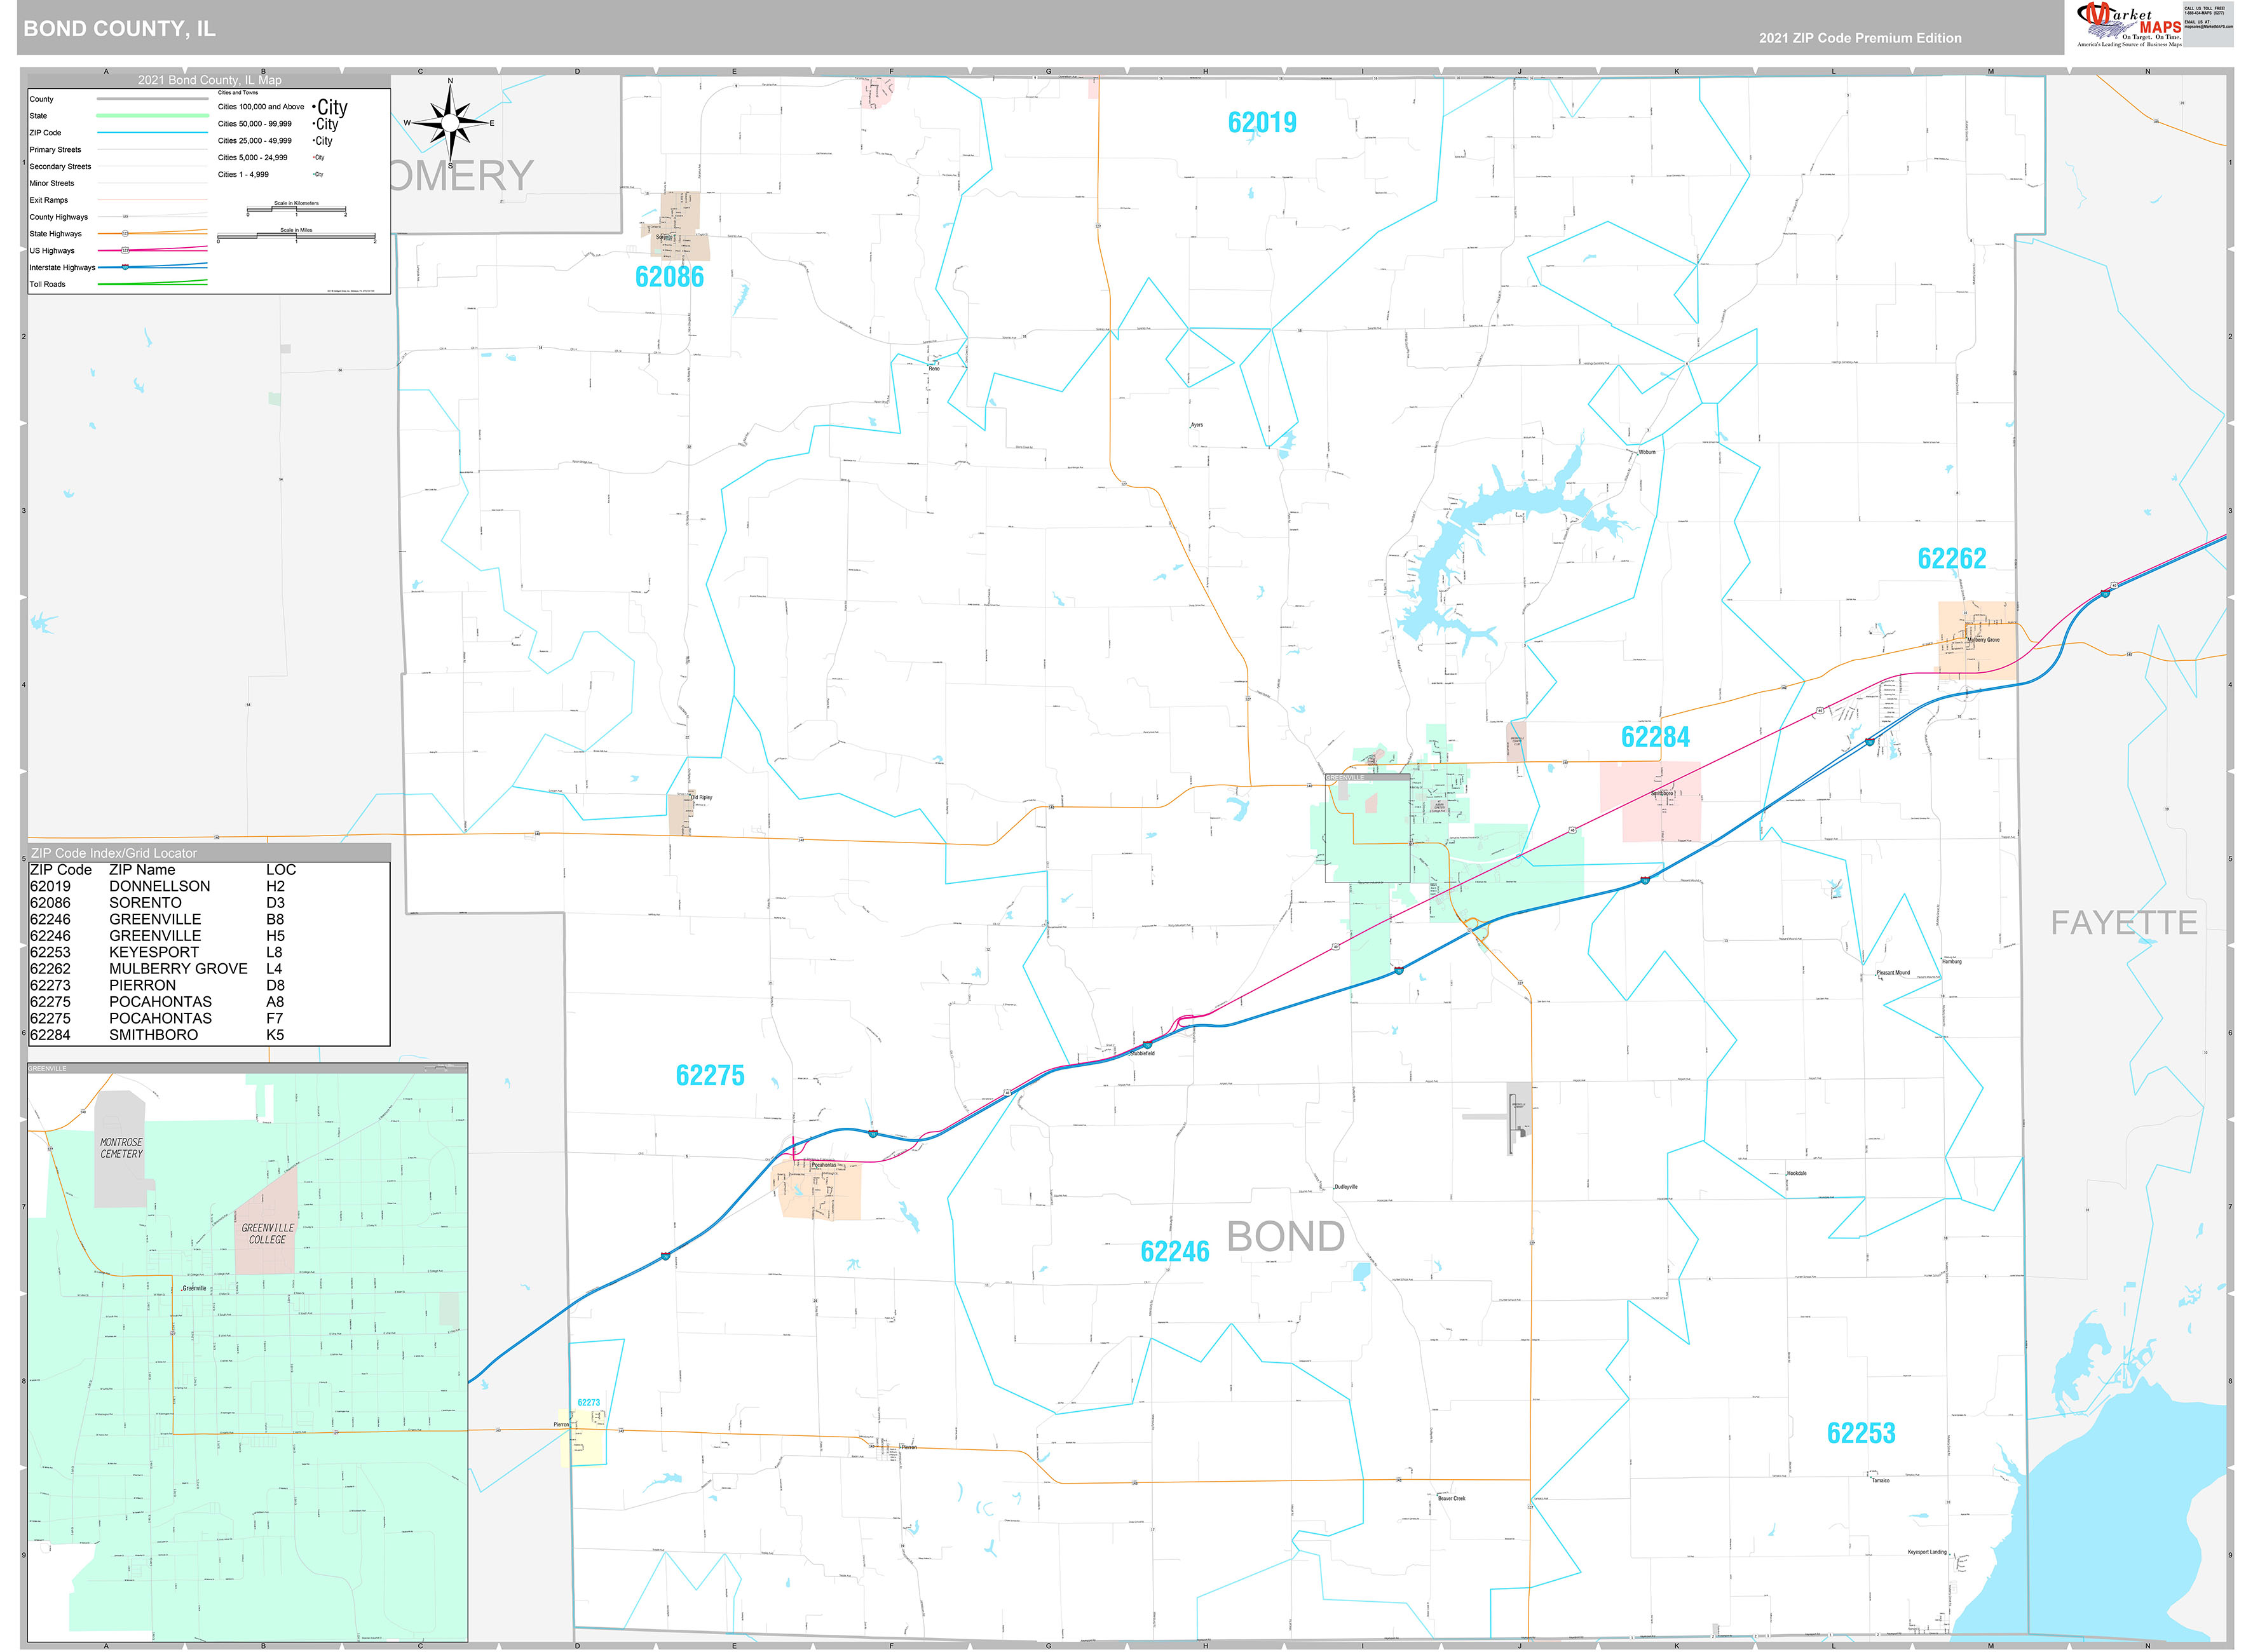Click the DONNELLSON row in the ZIP index
Image resolution: width=2253 pixels, height=1652 pixels.
(209, 886)
